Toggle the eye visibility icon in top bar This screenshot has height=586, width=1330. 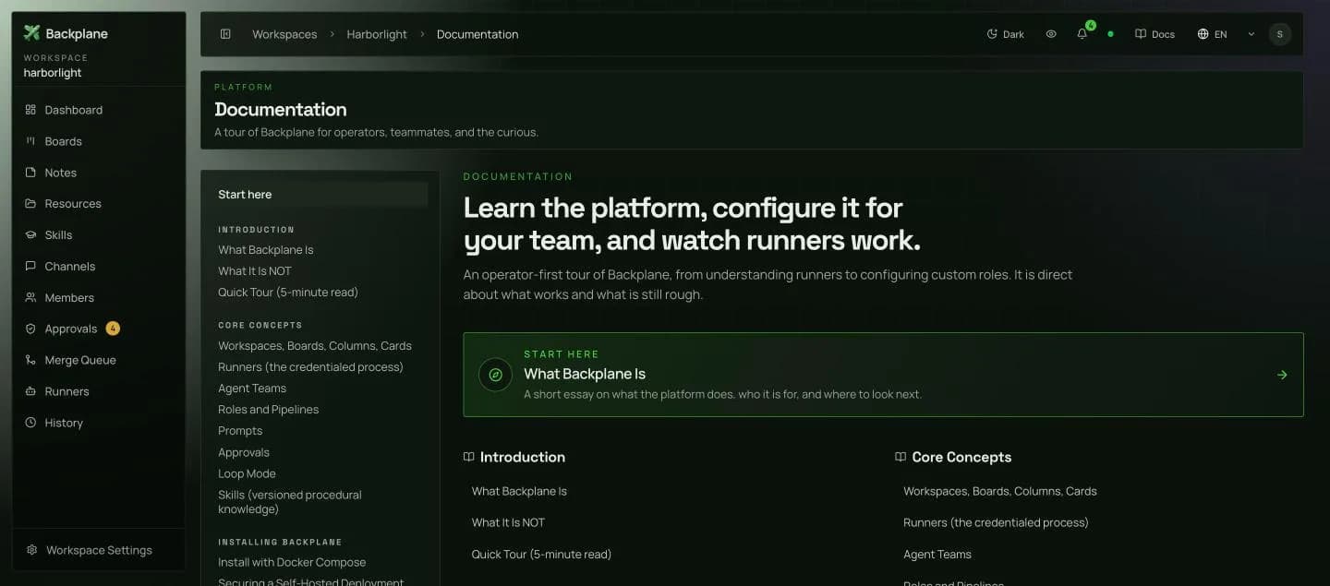tap(1051, 34)
